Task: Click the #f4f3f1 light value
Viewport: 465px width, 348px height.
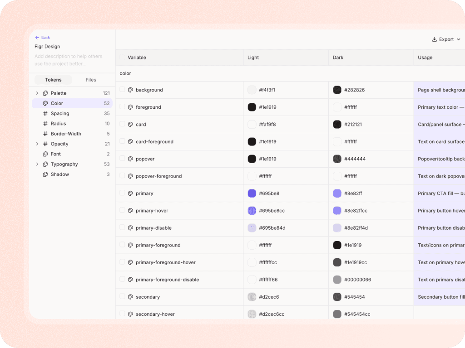Action: click(267, 90)
